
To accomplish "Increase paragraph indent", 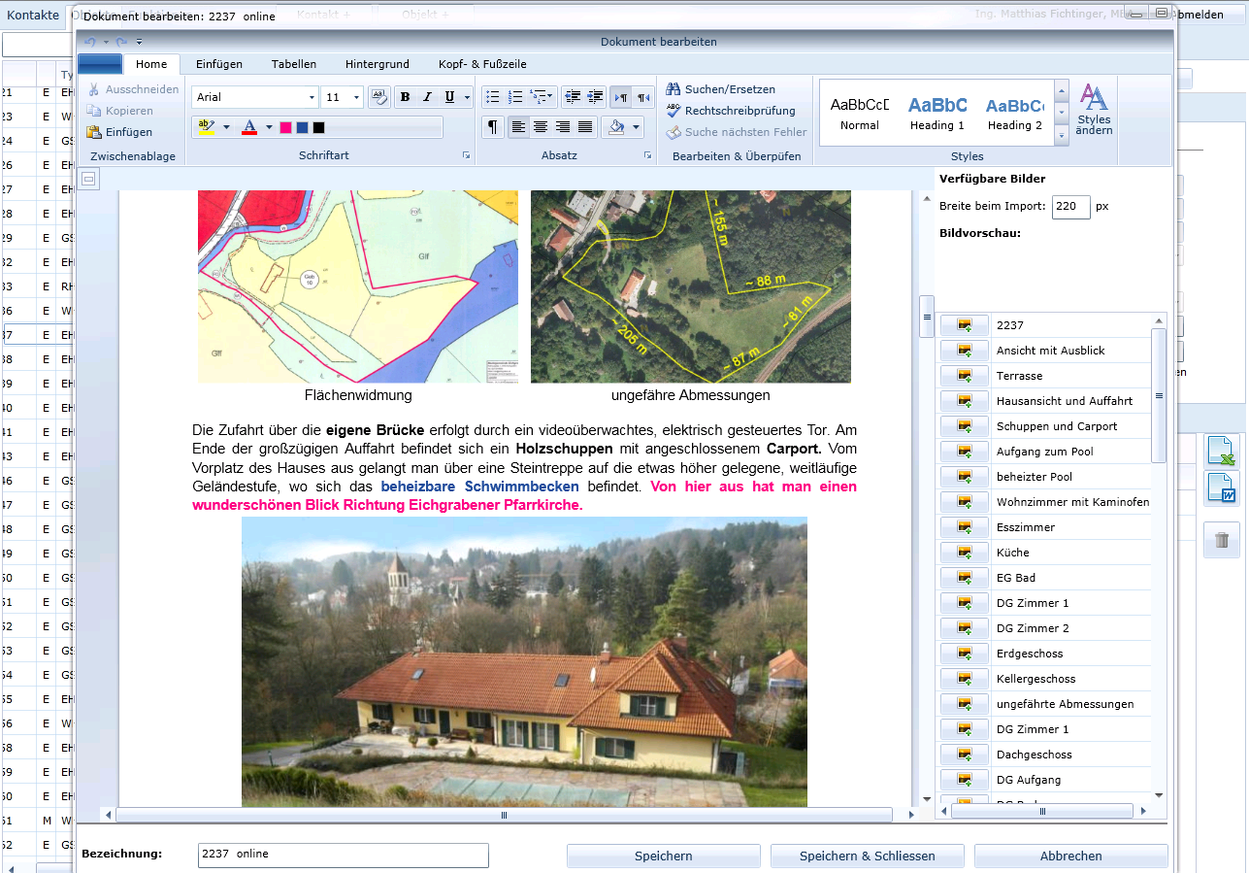I will click(x=596, y=97).
